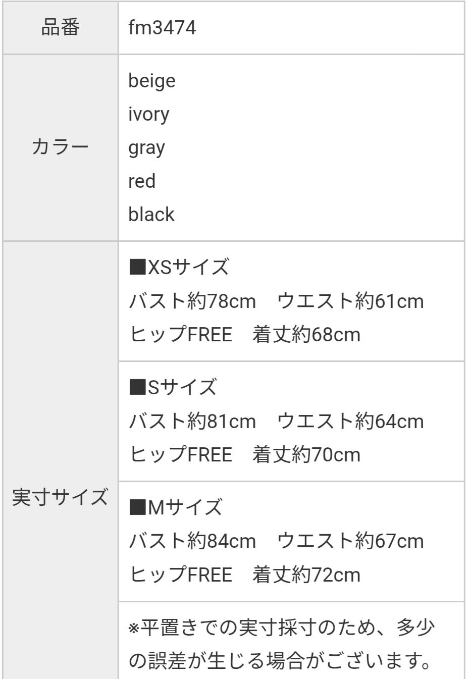Select the black color text
The height and width of the screenshot is (679, 470).
click(x=151, y=215)
